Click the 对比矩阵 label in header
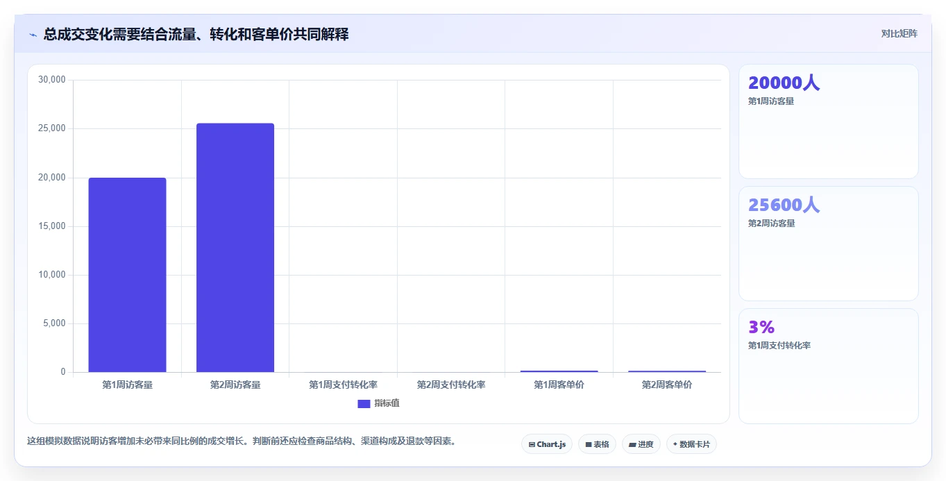946x481 pixels. [x=899, y=33]
